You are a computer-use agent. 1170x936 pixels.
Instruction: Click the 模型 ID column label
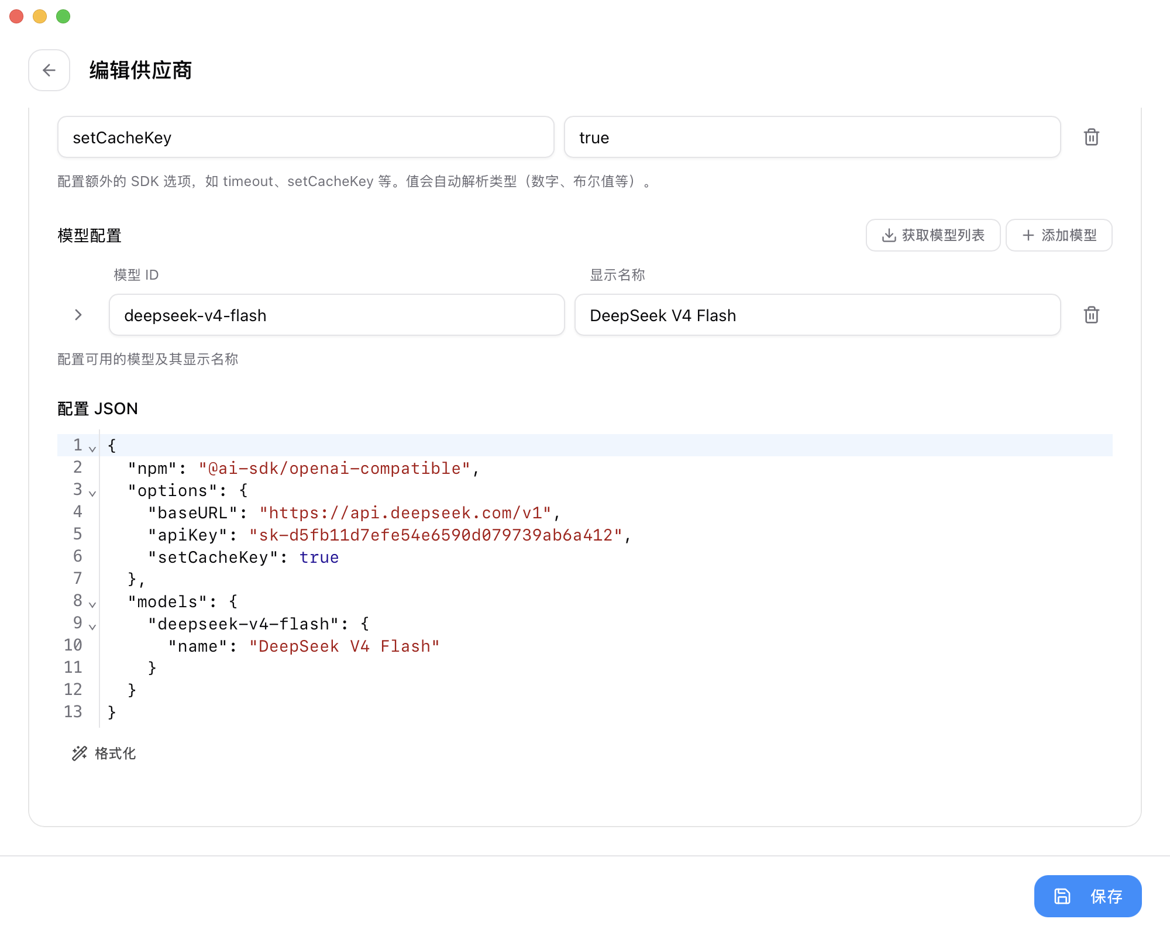coord(136,275)
